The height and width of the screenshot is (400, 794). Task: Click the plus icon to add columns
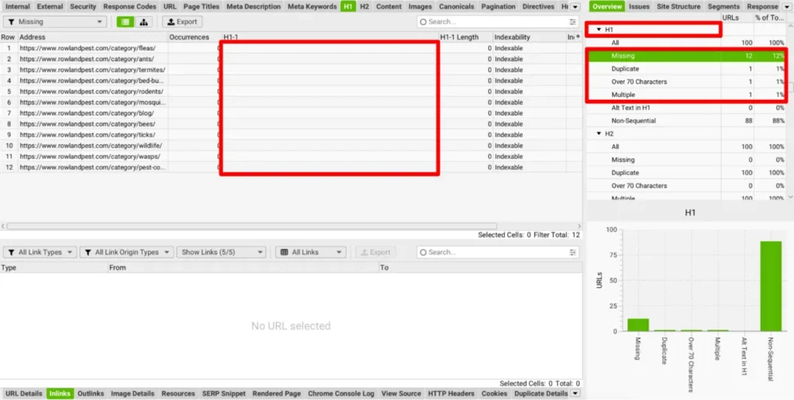point(577,37)
